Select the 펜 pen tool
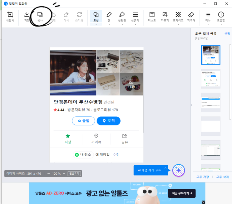 click(x=109, y=17)
